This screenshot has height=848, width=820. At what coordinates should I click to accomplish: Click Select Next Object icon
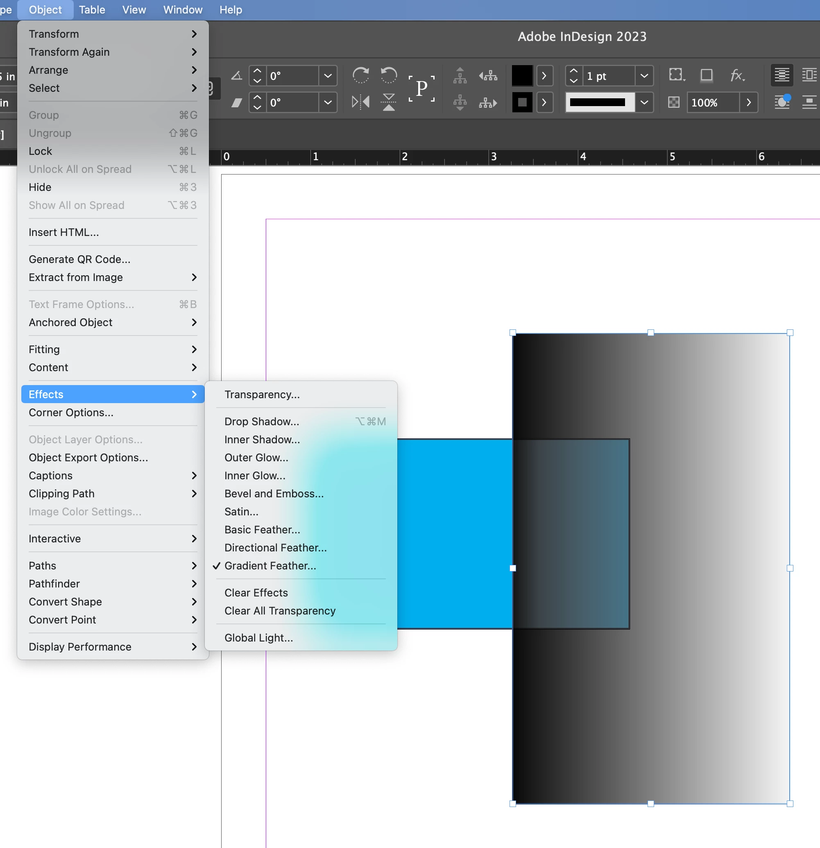pyautogui.click(x=488, y=102)
